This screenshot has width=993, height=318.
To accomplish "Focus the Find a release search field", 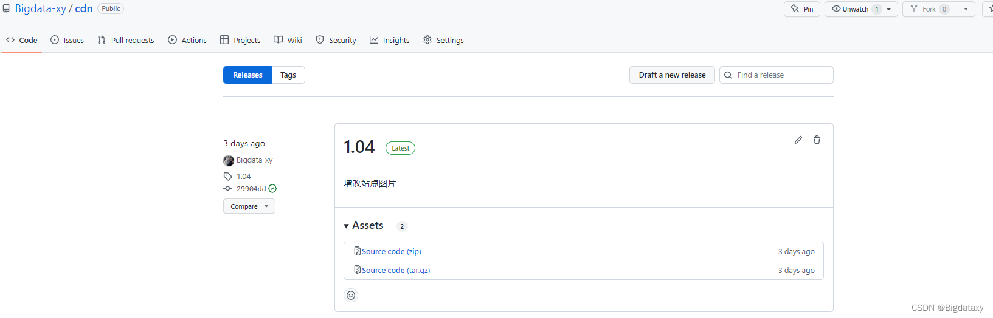I will pyautogui.click(x=777, y=75).
